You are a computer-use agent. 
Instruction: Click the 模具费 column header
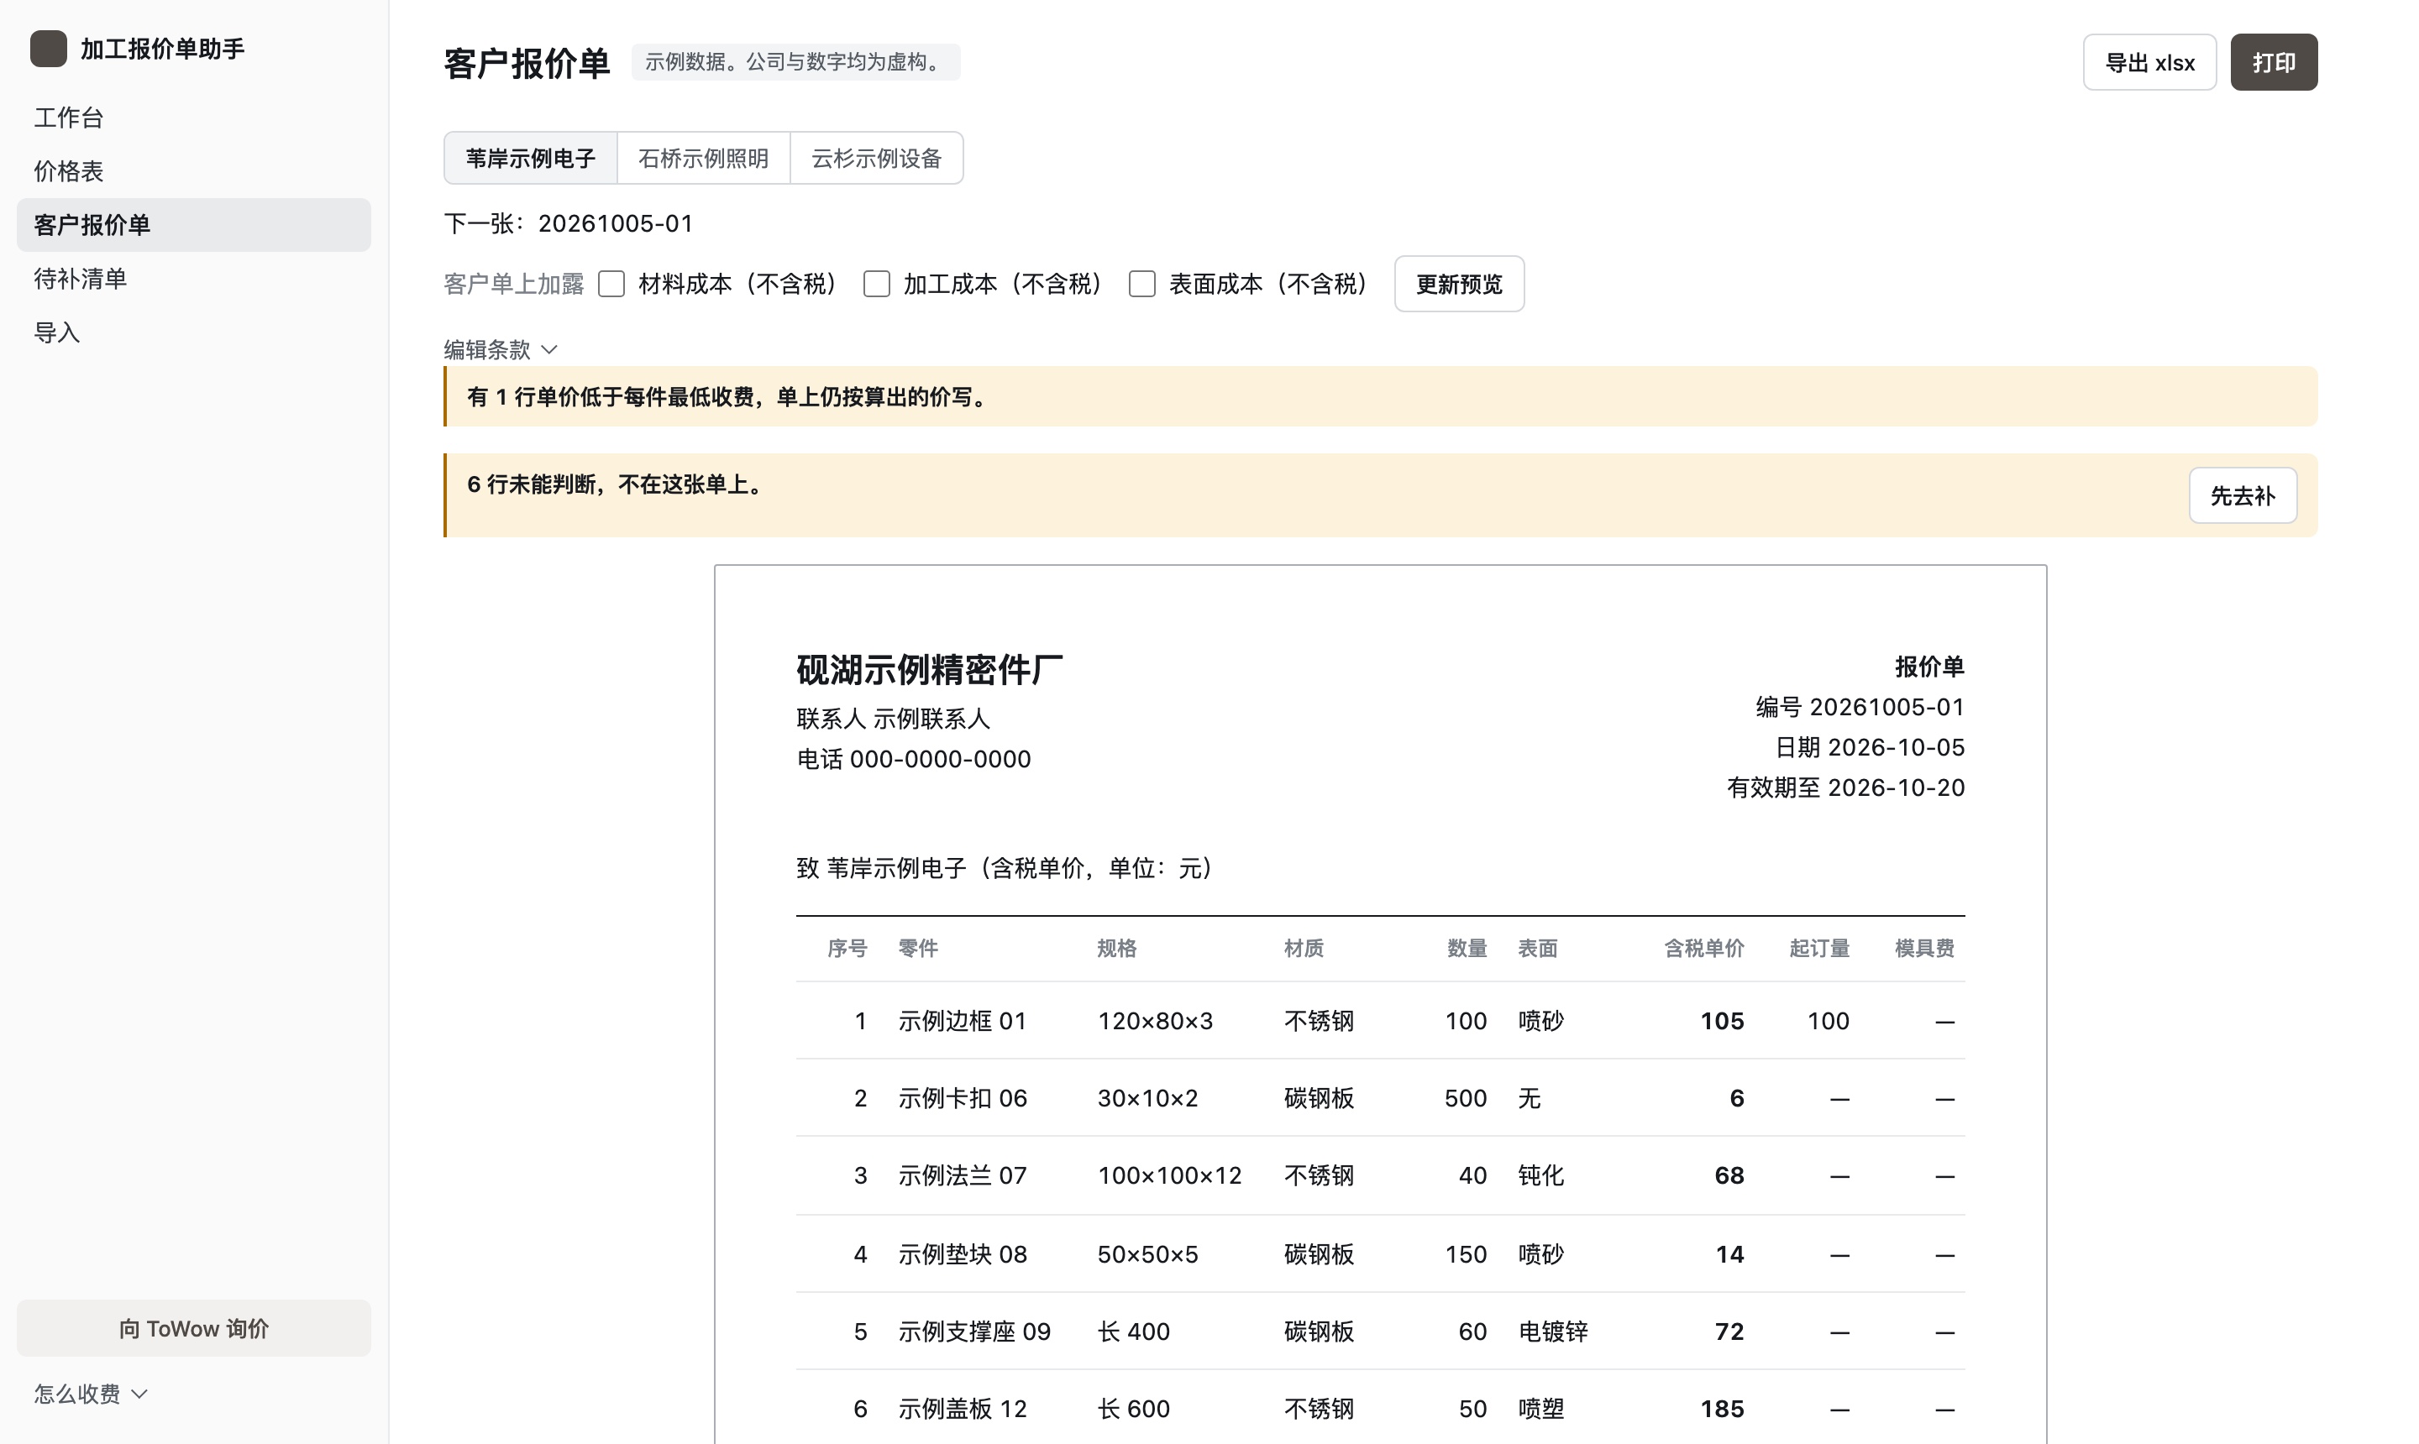click(1924, 948)
